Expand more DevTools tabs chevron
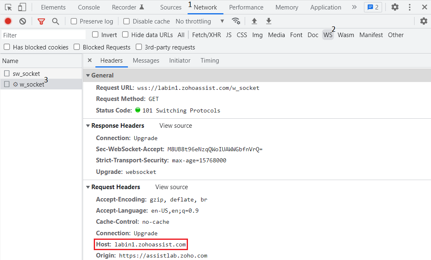 354,7
